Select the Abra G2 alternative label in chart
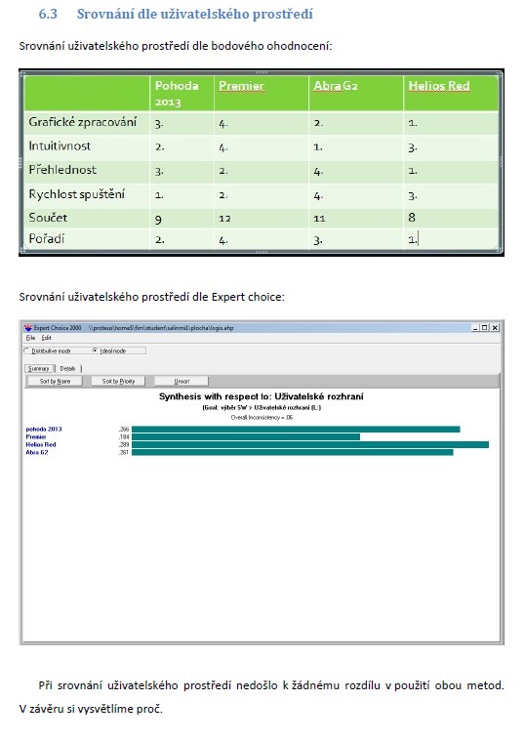Screen dimensions: 525x742 pos(37,452)
